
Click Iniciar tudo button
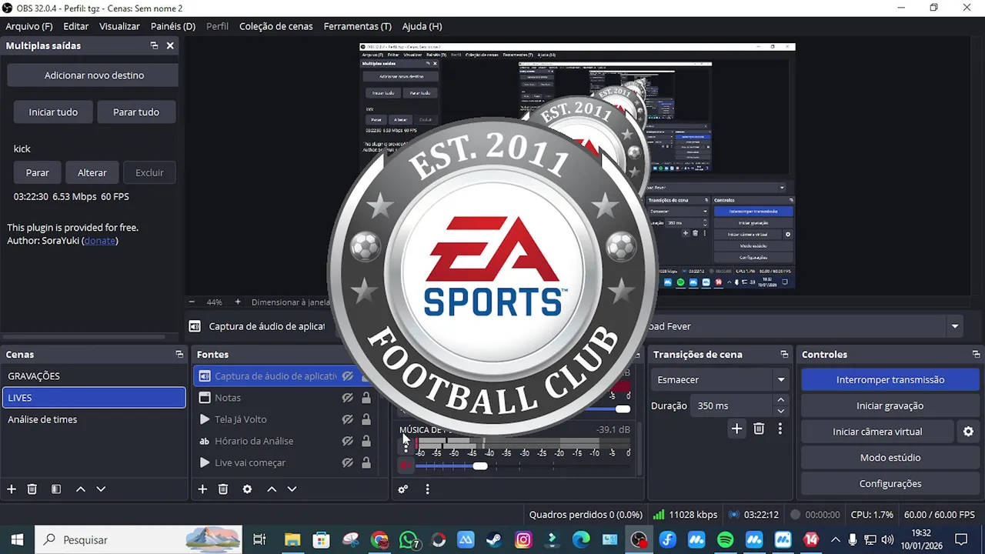click(x=53, y=112)
